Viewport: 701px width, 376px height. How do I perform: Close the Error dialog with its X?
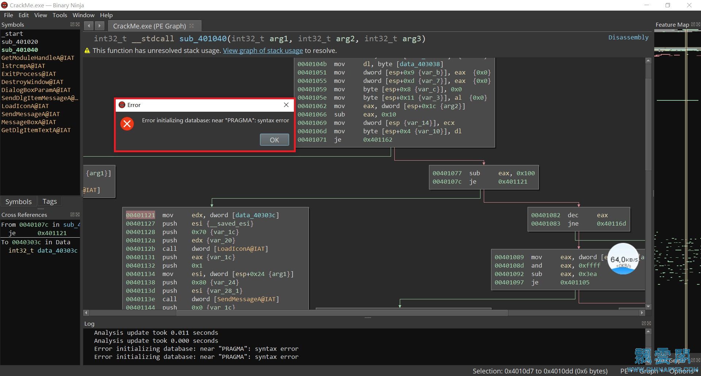coord(286,105)
